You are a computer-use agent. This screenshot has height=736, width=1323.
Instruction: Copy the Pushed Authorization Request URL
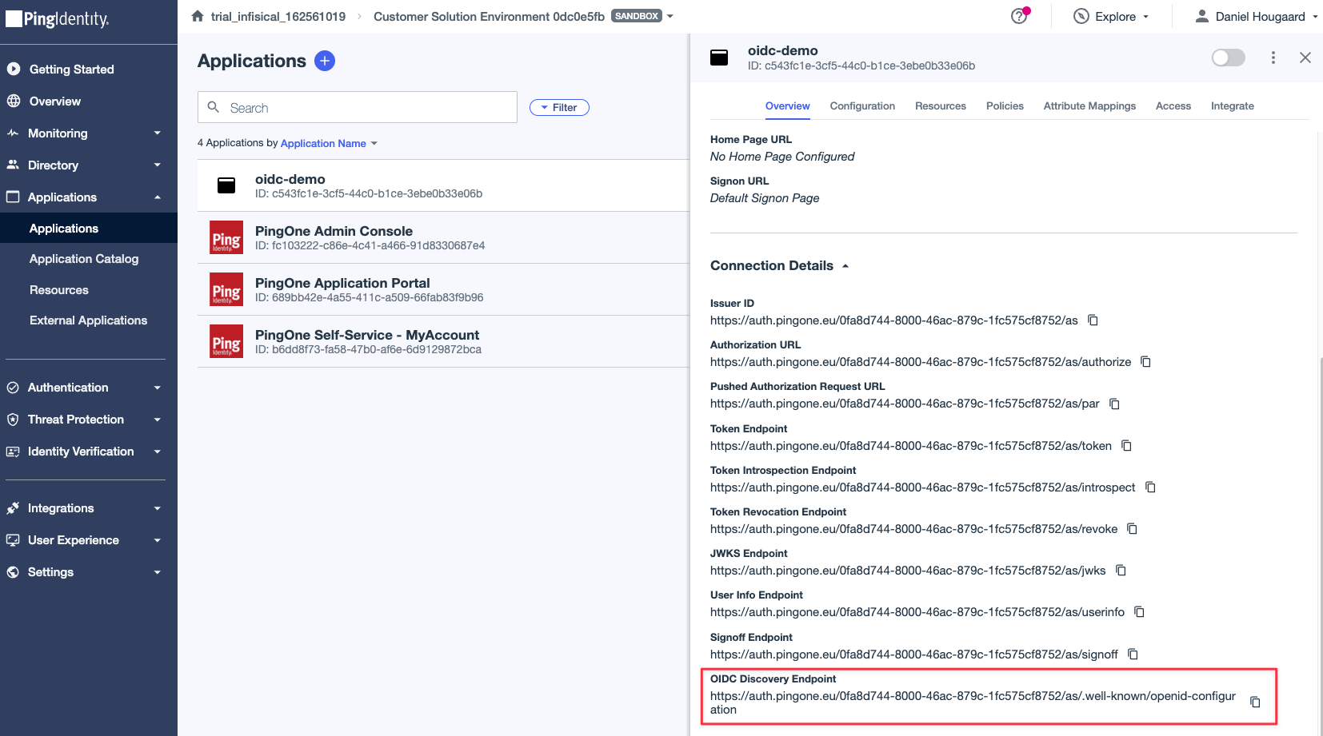(x=1114, y=404)
